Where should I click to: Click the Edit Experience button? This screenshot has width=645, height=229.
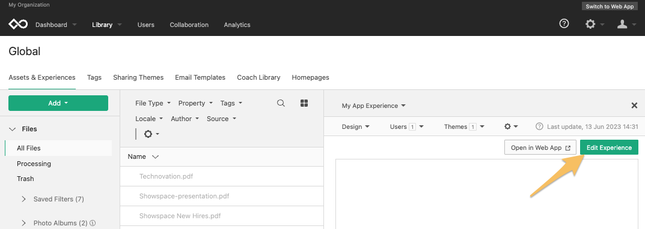(609, 147)
